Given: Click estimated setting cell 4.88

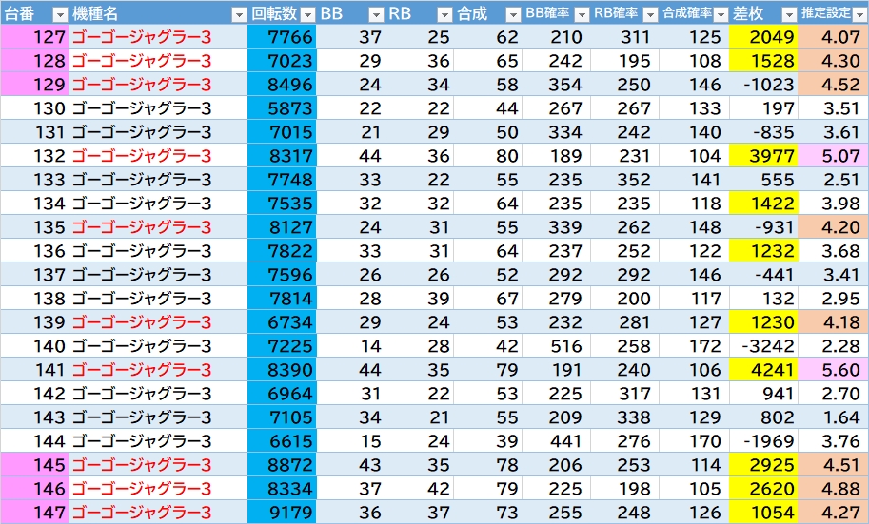Looking at the screenshot, I should click(834, 489).
